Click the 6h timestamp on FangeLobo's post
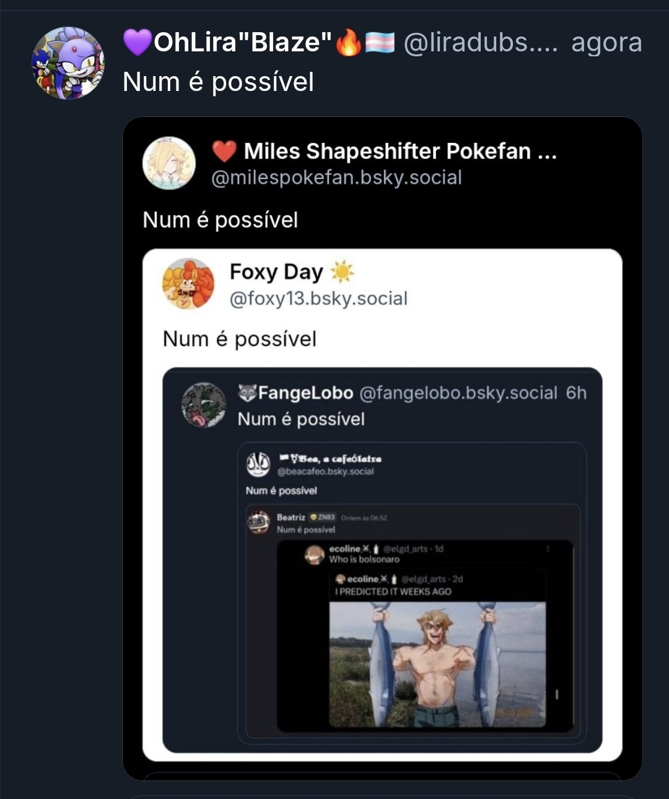The height and width of the screenshot is (799, 669). (x=576, y=393)
